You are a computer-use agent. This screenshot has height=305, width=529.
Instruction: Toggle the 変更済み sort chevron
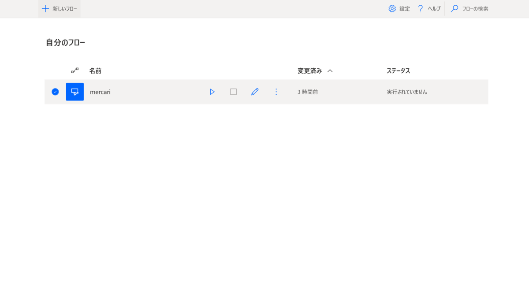[x=330, y=71]
